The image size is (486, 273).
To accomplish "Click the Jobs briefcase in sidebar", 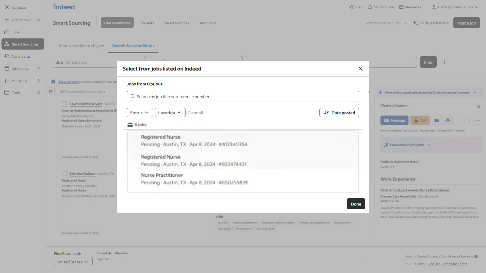I will tap(7, 32).
